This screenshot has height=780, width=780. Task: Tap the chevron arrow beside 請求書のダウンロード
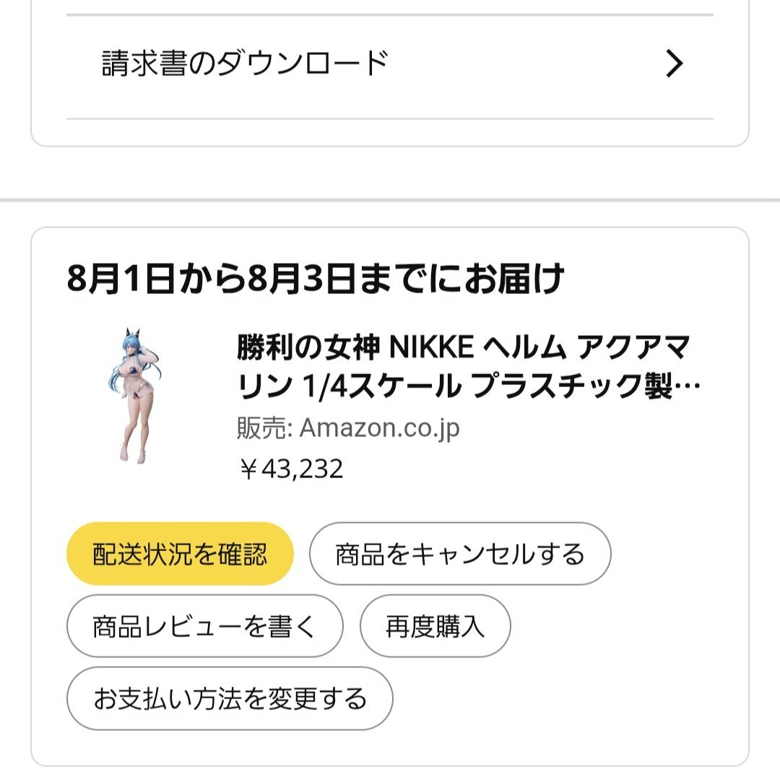[674, 64]
